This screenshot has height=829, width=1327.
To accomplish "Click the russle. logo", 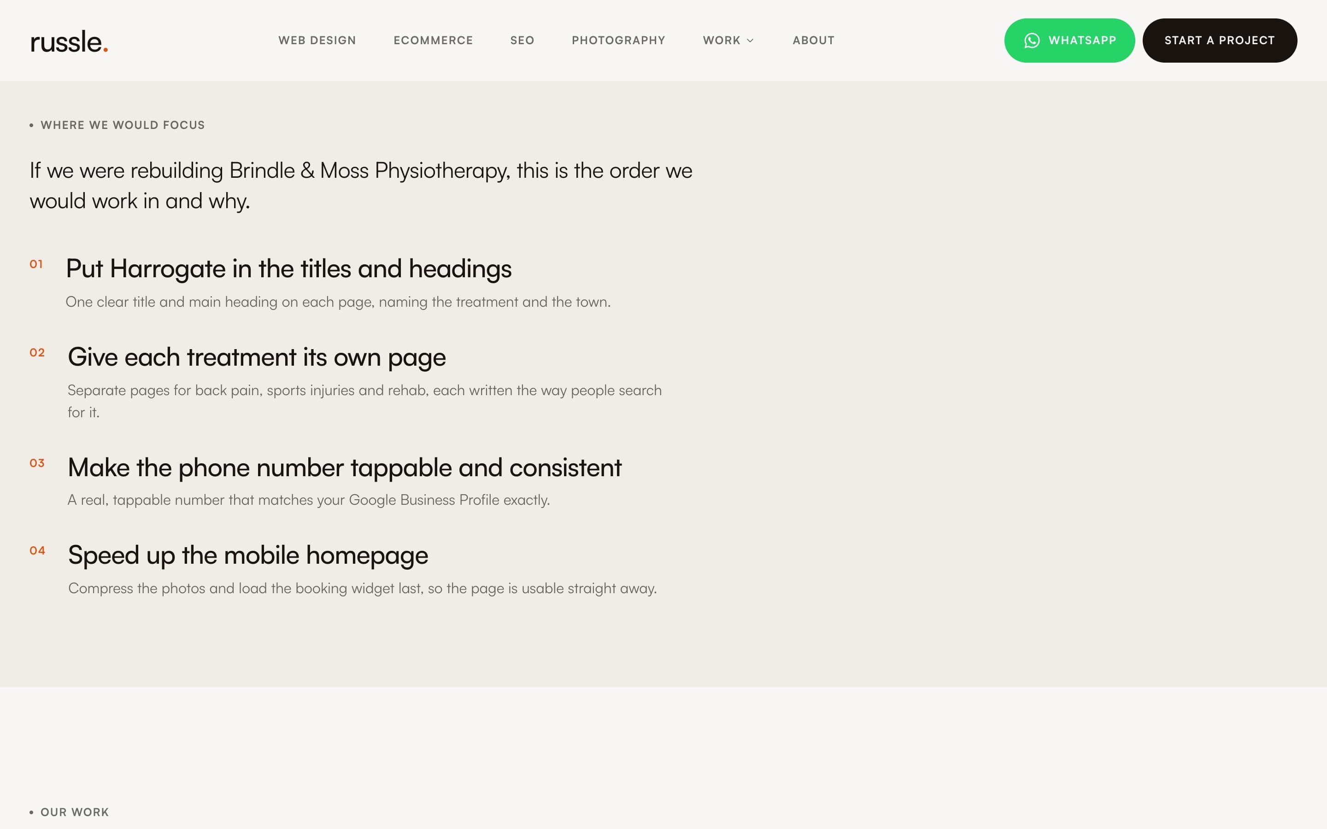I will coord(69,41).
